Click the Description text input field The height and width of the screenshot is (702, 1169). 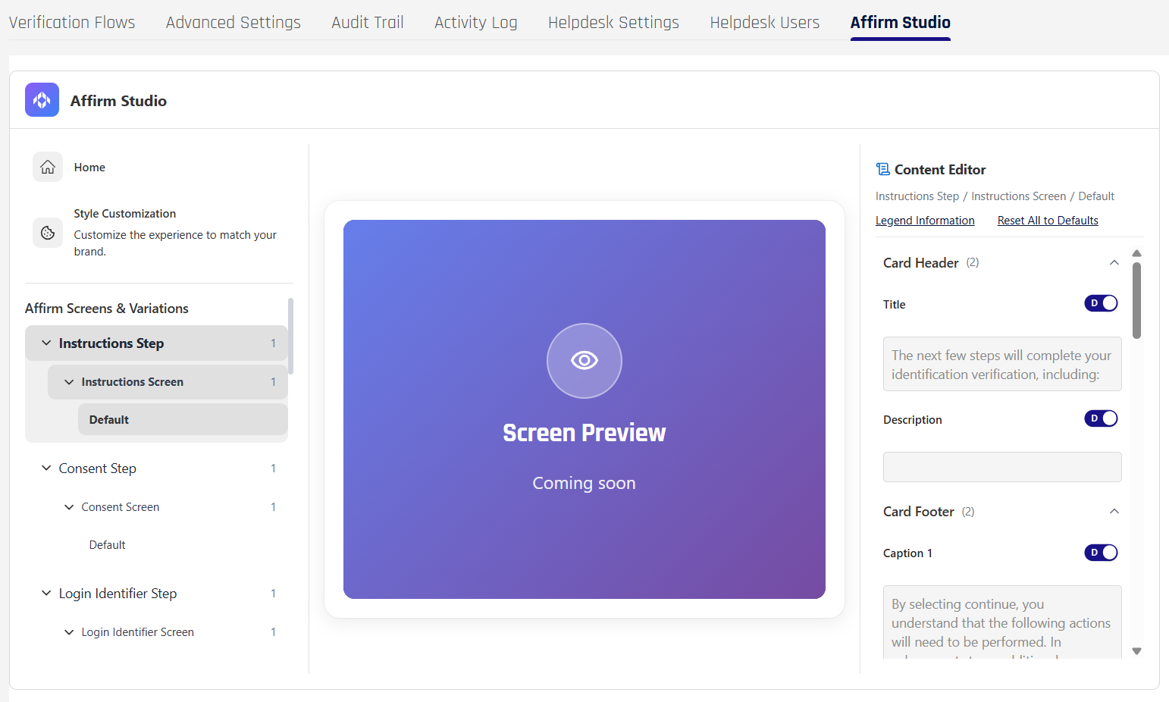pyautogui.click(x=1001, y=467)
